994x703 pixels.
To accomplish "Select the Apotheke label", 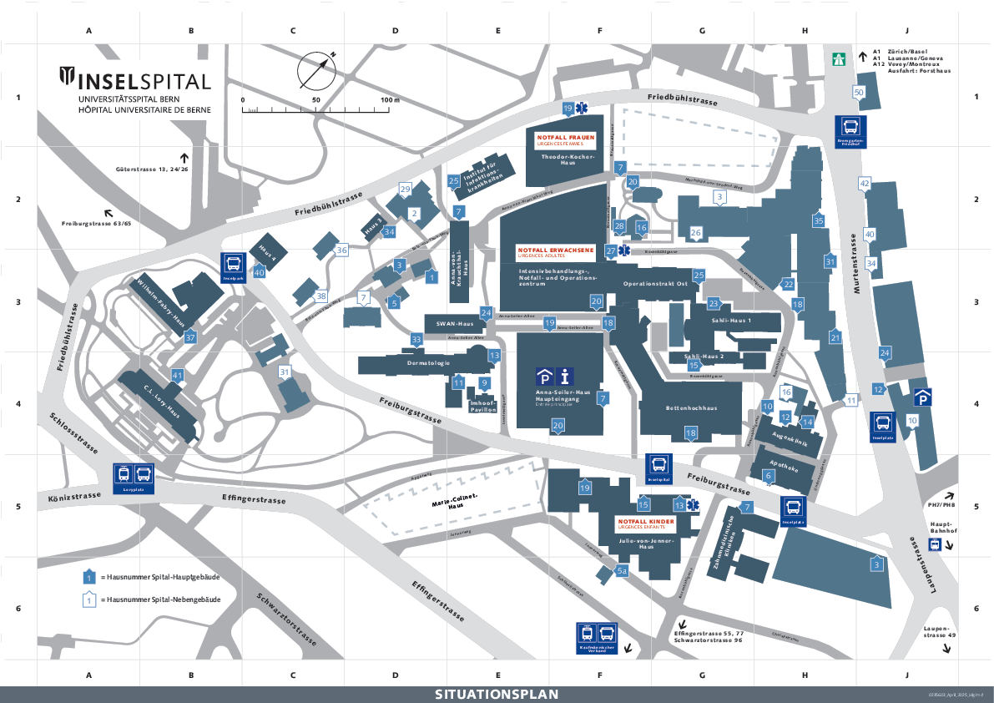I will [x=784, y=466].
